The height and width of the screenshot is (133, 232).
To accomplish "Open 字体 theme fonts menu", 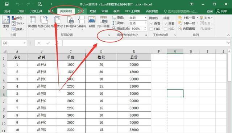I will pos(18,24).
